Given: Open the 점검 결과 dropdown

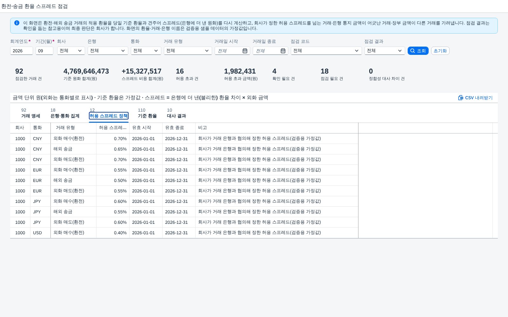Looking at the screenshot, I should 385,51.
